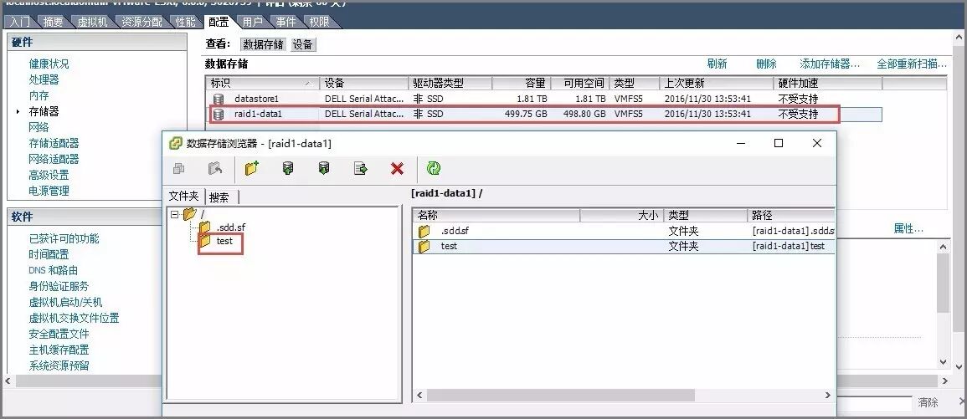
Task: Click the download from datastore icon
Action: point(324,168)
